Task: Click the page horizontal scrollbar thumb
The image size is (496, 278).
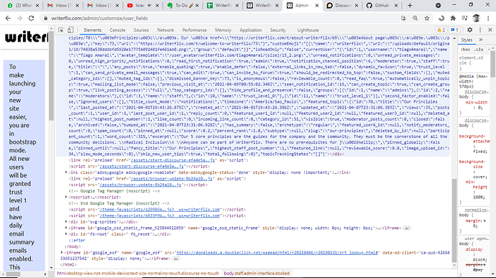Action: coord(13,274)
